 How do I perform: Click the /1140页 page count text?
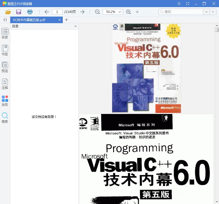pos(70,12)
